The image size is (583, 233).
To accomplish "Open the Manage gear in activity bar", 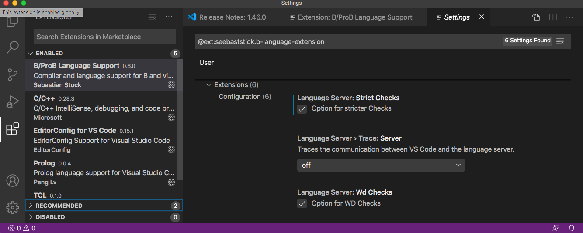I will point(13,207).
